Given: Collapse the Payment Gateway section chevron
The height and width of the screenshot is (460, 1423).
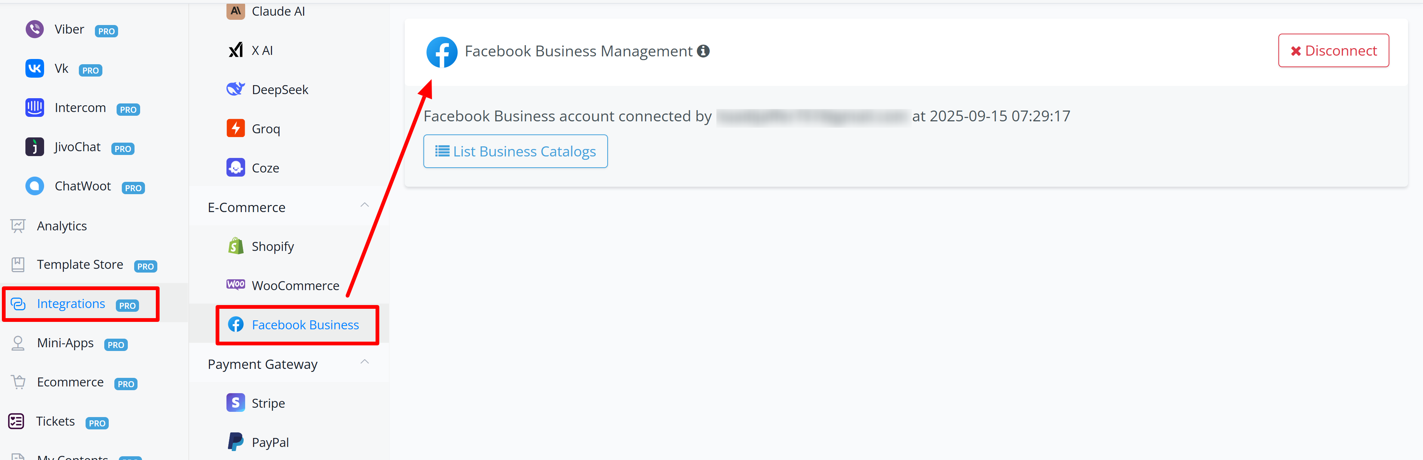Looking at the screenshot, I should point(365,362).
